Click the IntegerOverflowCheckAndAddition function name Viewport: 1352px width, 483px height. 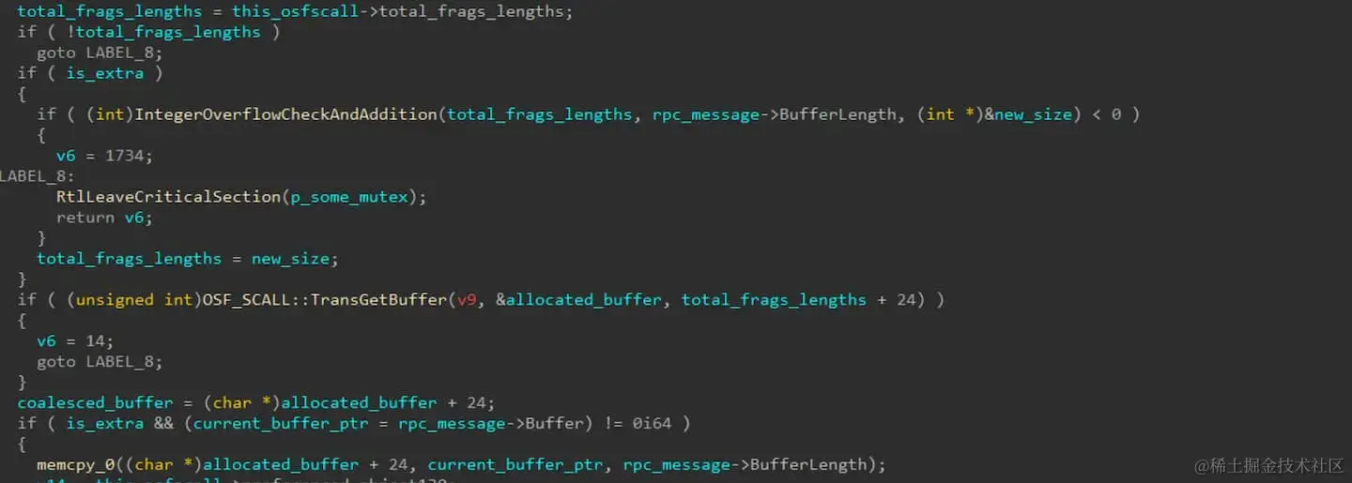tap(286, 114)
